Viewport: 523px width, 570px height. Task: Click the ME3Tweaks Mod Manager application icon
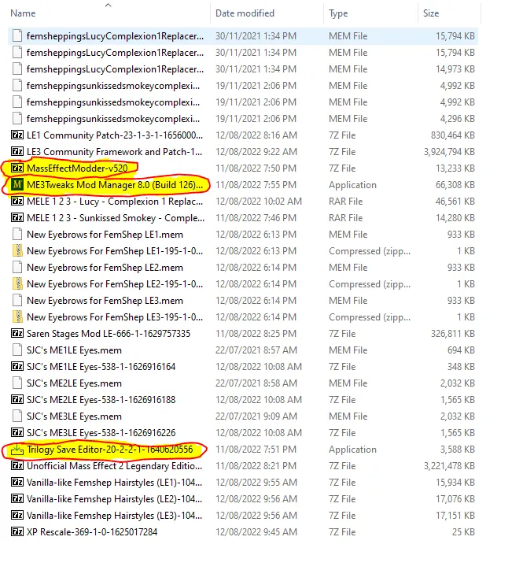pyautogui.click(x=17, y=185)
